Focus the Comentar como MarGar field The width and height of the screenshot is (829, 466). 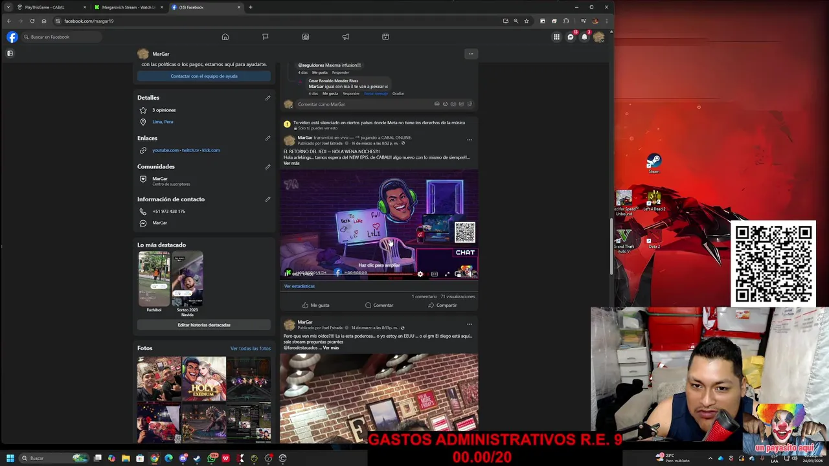(x=386, y=104)
